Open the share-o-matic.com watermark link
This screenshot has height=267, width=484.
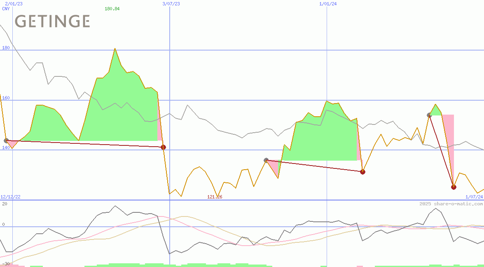click(x=451, y=204)
